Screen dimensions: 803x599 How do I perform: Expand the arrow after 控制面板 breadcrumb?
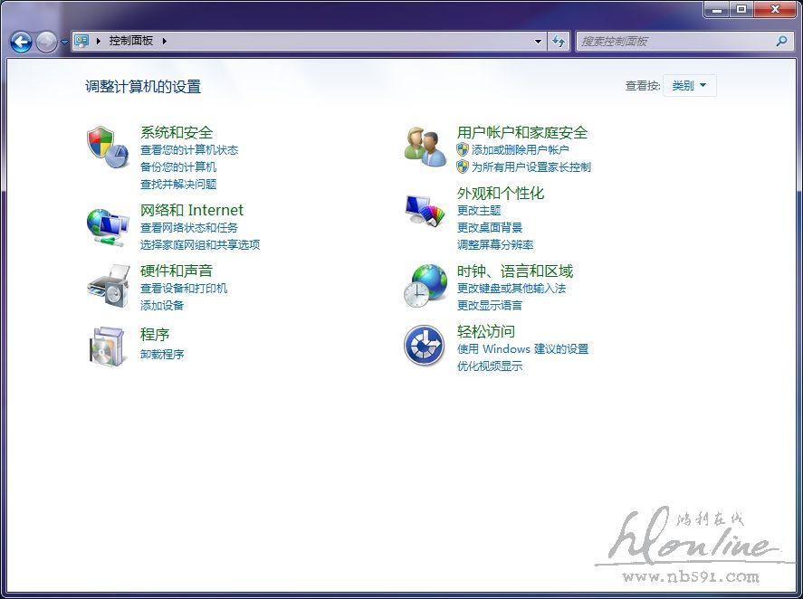point(165,41)
